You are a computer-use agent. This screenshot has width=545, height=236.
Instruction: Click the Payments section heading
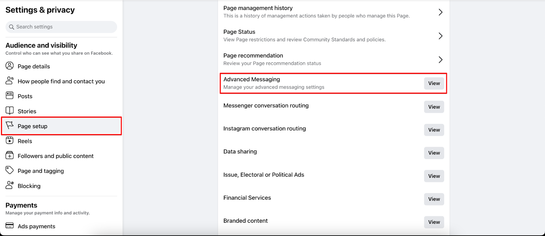pos(21,205)
